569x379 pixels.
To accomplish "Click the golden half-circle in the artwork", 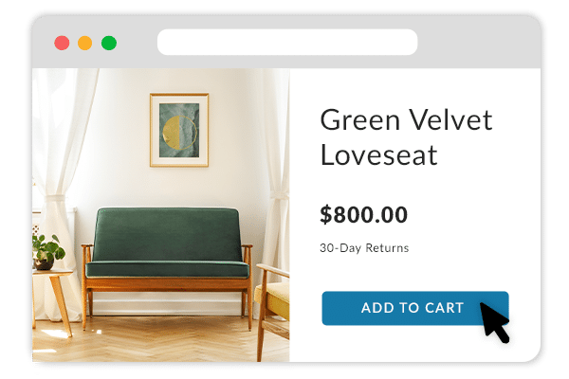I will 171,133.
